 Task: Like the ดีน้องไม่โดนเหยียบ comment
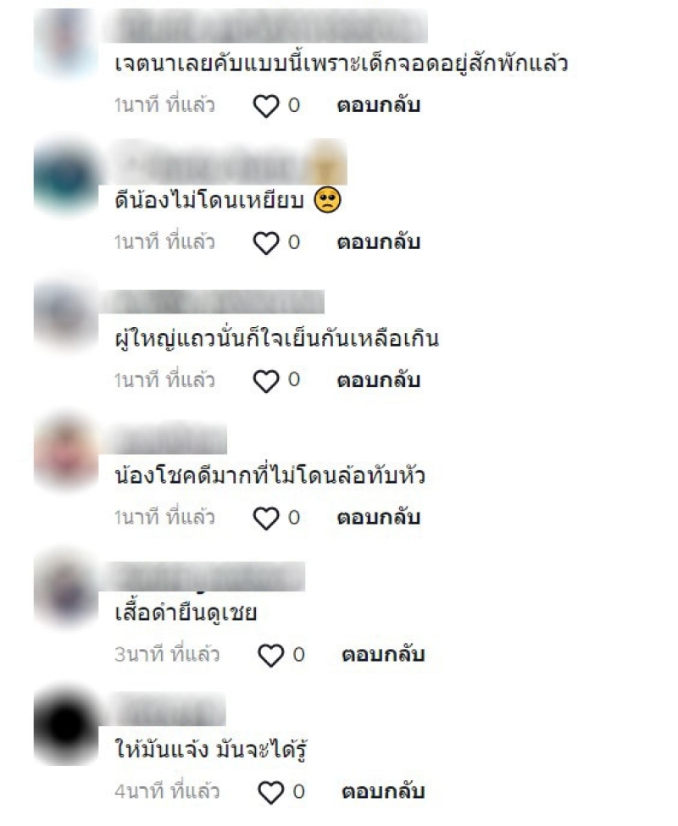coord(266,243)
